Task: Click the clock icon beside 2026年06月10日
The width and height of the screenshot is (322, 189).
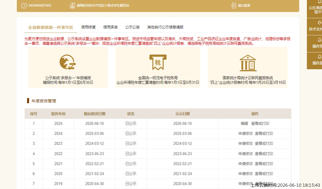Action: (24, 5)
